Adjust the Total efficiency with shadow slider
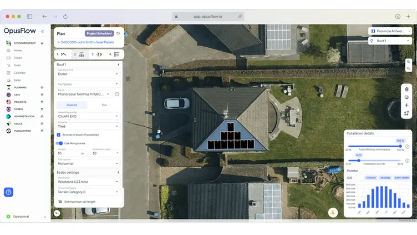This screenshot has width=417, height=235. click(399, 146)
